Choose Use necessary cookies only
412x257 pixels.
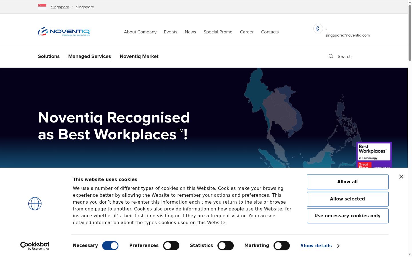point(347,216)
